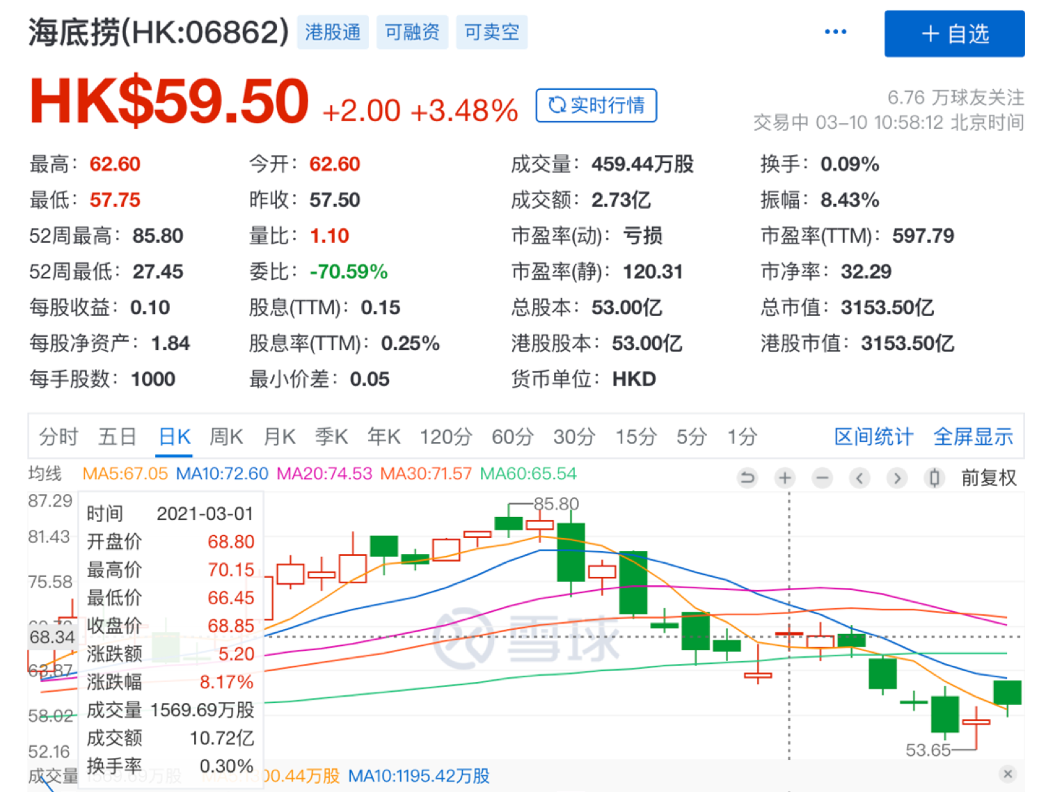The width and height of the screenshot is (1055, 792).
Task: Click the MA30:71.57 indicator label
Action: [x=426, y=474]
